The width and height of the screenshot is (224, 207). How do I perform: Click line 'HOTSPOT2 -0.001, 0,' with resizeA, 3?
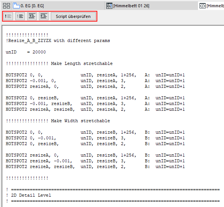(95, 81)
